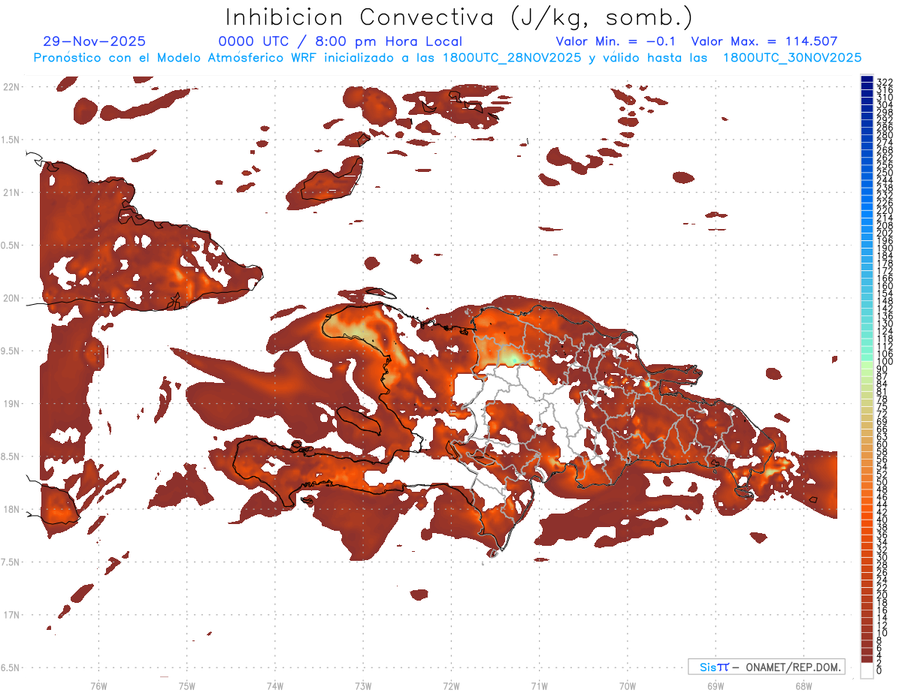This screenshot has height=696, width=902.
Task: Click the "322" value on the color scale
Action: pyautogui.click(x=884, y=82)
